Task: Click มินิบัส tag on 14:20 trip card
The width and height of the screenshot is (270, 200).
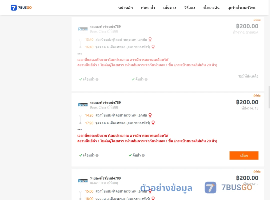Action: [x=257, y=95]
